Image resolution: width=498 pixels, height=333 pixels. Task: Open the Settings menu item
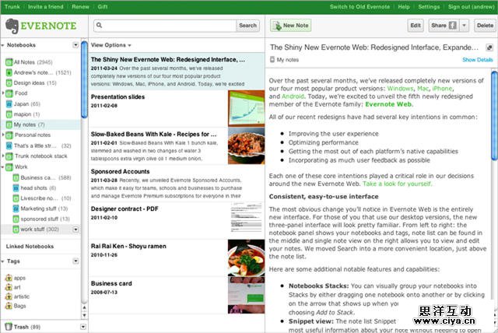(x=429, y=6)
